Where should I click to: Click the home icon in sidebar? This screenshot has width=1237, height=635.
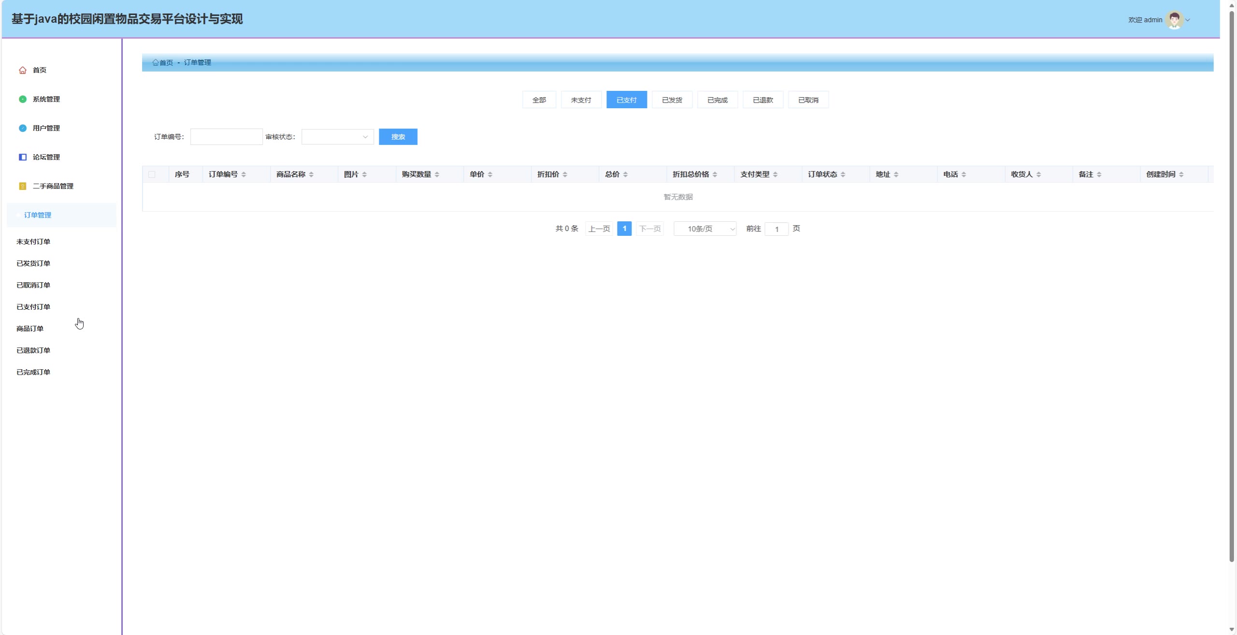pos(23,70)
